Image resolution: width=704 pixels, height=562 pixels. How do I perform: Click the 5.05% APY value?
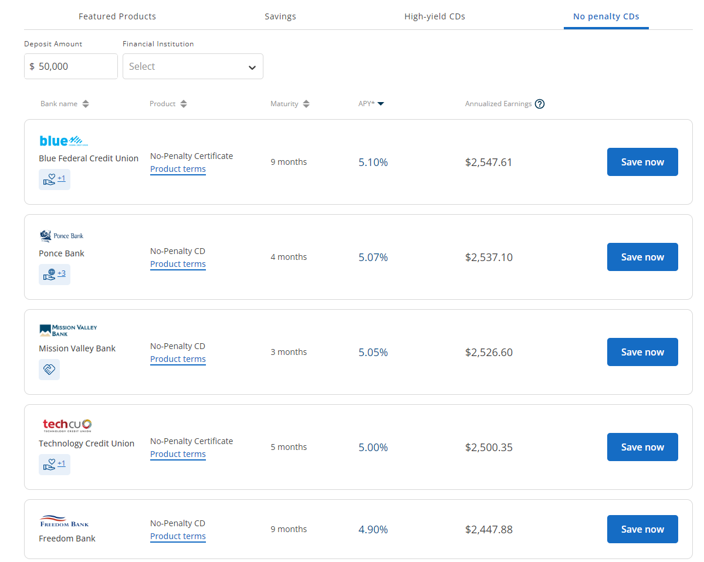point(373,353)
